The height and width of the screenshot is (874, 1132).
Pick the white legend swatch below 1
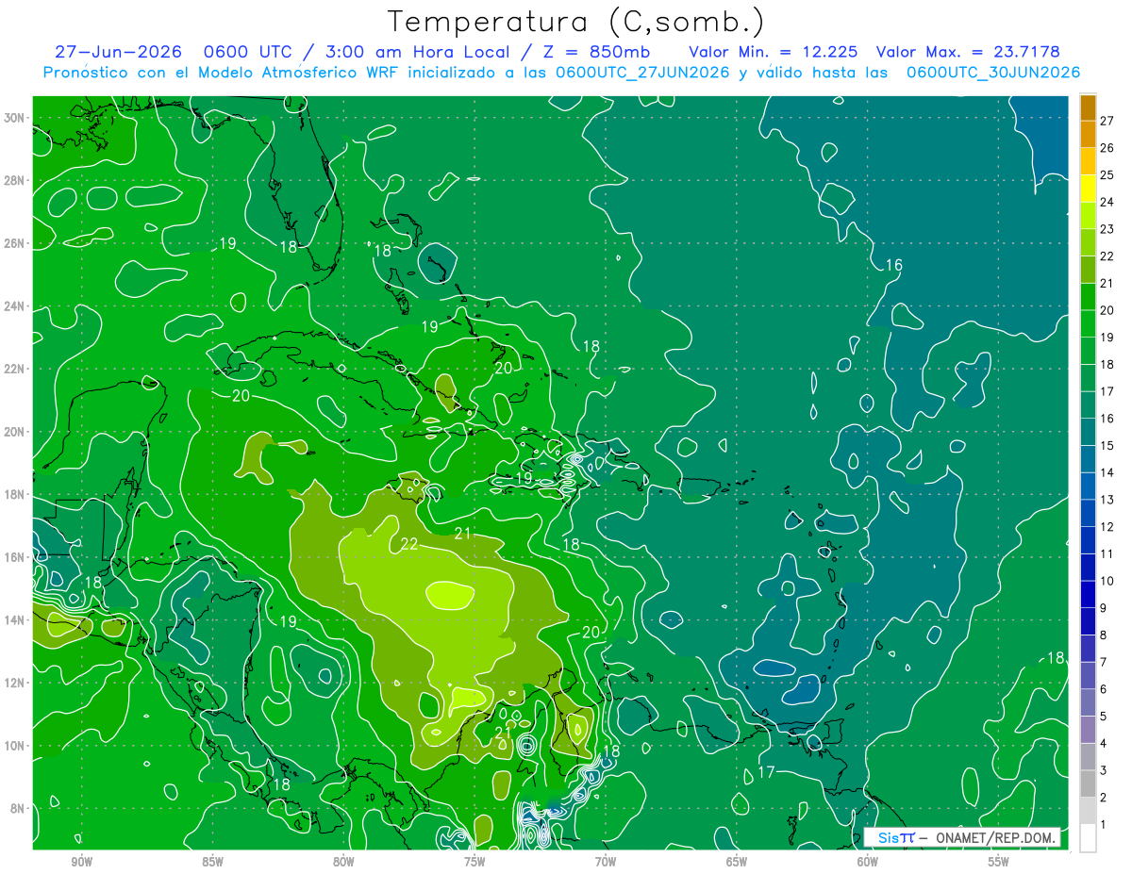point(1088,838)
